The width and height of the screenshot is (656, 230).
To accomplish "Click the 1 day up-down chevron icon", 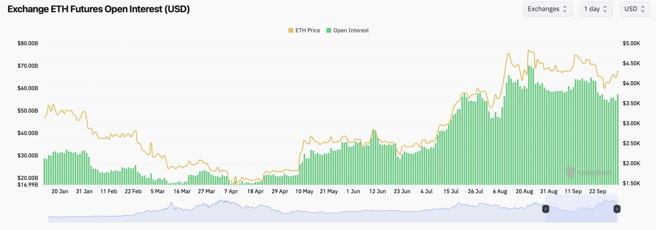I will click(x=605, y=9).
